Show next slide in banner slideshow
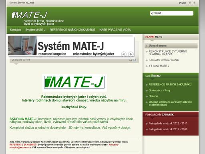The image size is (205, 154). click(x=131, y=54)
